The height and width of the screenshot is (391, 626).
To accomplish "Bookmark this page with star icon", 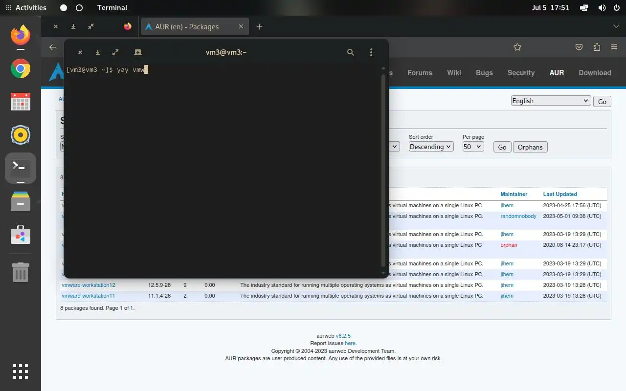I will (517, 47).
